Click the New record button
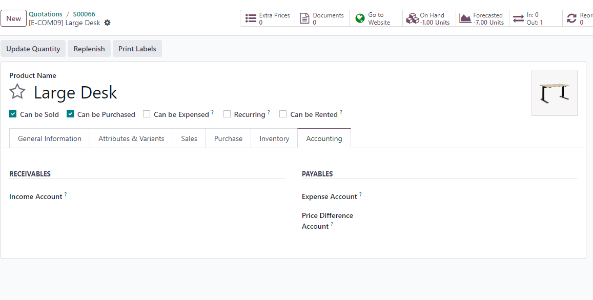The width and height of the screenshot is (593, 300). [14, 18]
